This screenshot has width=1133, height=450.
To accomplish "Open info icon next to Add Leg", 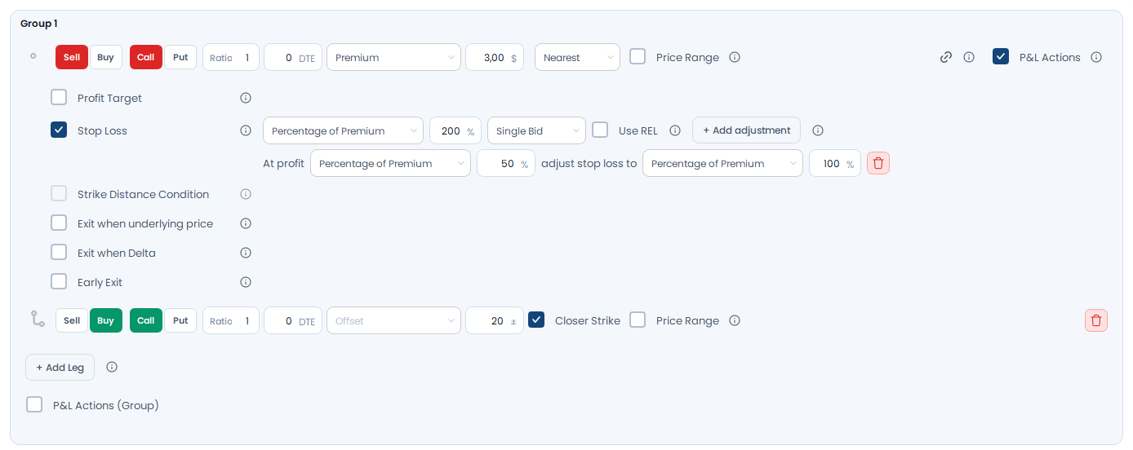I will pos(112,367).
